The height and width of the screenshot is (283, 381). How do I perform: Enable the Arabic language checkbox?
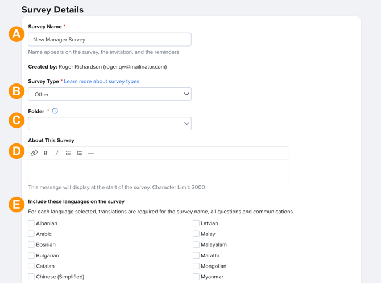coord(31,234)
